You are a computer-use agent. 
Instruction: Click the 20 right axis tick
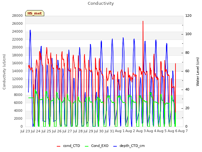187,108
